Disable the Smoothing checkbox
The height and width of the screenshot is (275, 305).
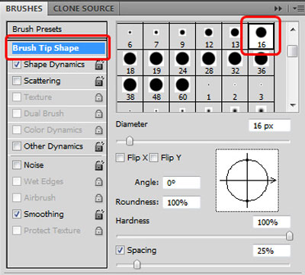point(17,214)
